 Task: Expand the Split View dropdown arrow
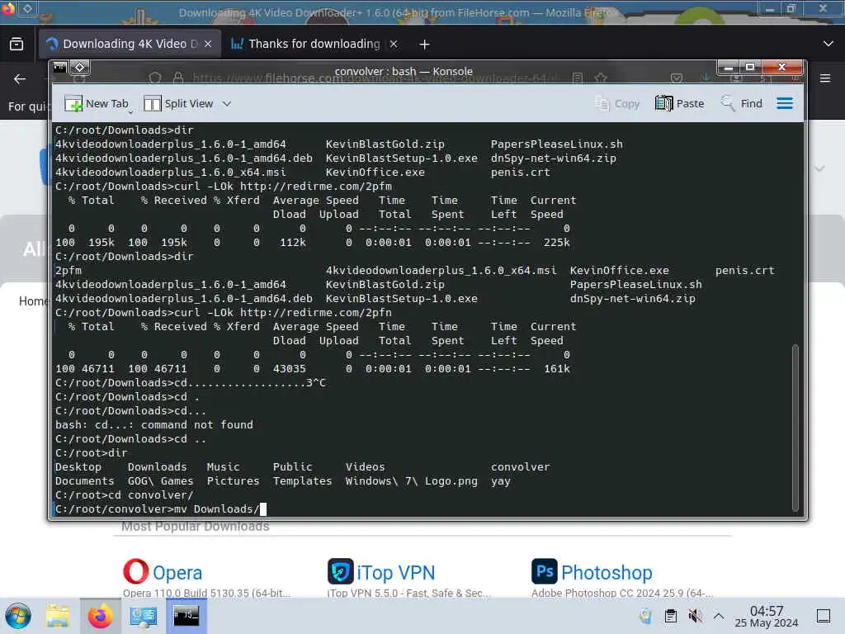pyautogui.click(x=227, y=103)
